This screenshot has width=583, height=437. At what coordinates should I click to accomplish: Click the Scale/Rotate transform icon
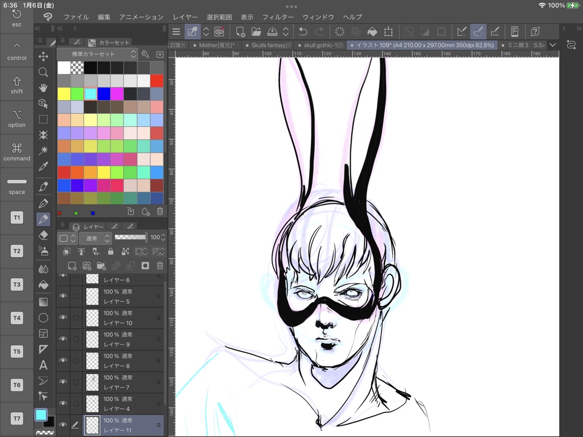[388, 32]
